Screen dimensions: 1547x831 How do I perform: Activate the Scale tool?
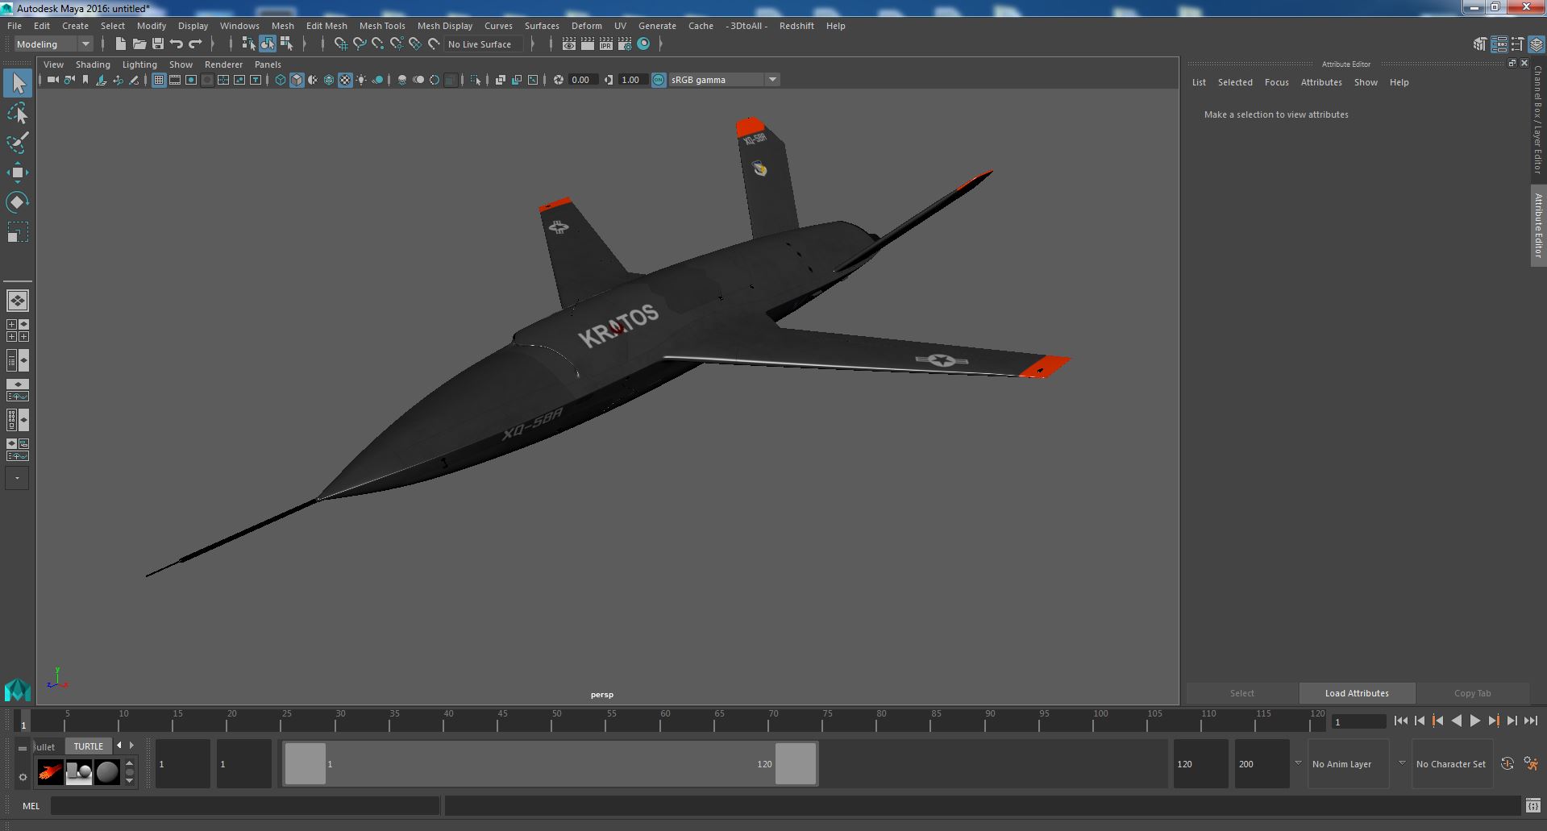(x=18, y=233)
